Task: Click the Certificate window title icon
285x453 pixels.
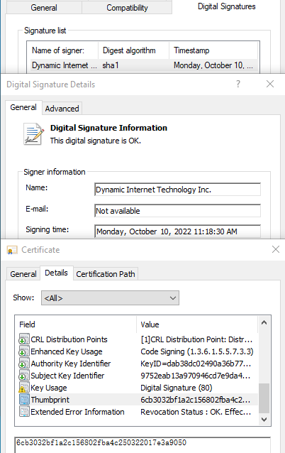Action: coord(12,250)
